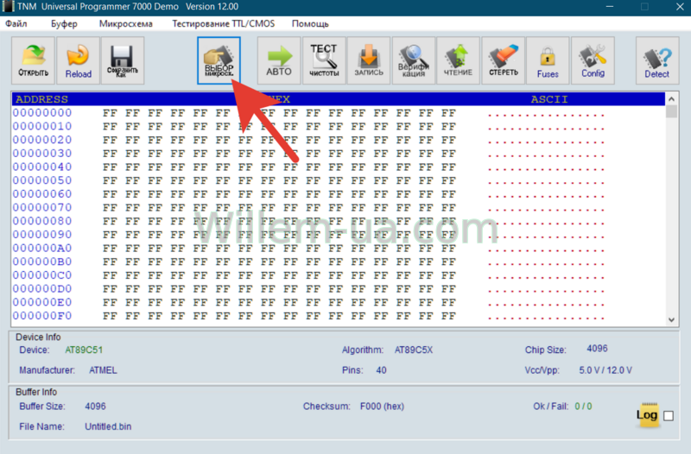Click the Открыть (Open) file toolbar icon
The height and width of the screenshot is (454, 691).
pyautogui.click(x=34, y=60)
